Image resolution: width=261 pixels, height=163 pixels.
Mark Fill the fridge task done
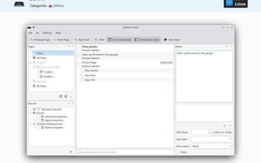coord(79,64)
